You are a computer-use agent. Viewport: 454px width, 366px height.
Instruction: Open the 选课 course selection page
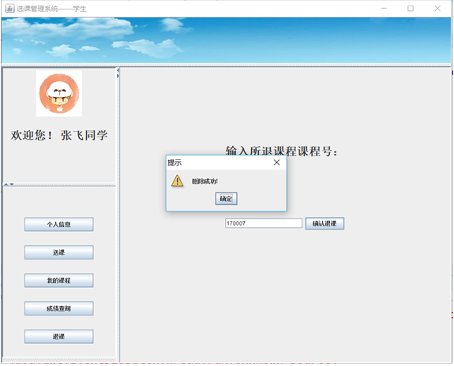coord(58,252)
